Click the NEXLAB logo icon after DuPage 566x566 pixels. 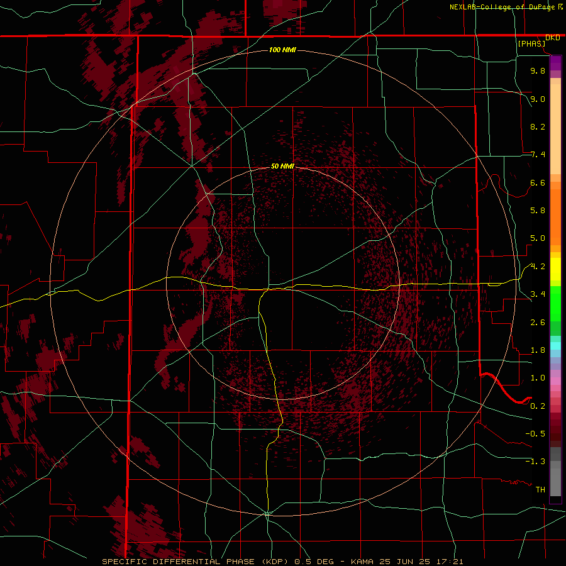click(x=560, y=7)
